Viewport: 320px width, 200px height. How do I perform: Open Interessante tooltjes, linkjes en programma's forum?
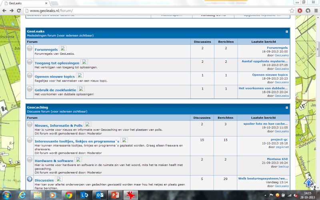tap(77, 141)
